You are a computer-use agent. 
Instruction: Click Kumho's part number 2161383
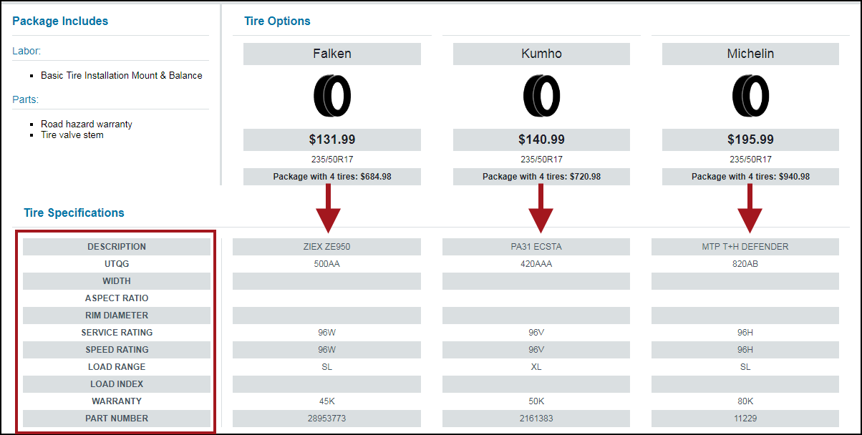pos(536,419)
